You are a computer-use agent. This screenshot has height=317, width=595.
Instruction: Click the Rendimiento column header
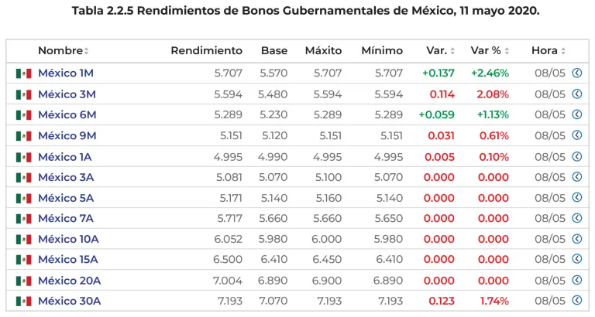[206, 51]
